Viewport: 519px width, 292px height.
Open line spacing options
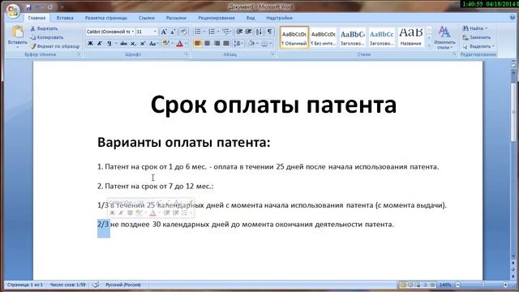pos(238,43)
